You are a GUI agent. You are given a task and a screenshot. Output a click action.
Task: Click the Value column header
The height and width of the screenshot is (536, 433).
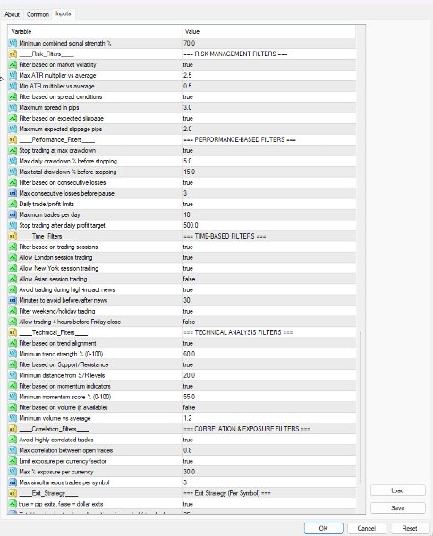click(x=268, y=31)
